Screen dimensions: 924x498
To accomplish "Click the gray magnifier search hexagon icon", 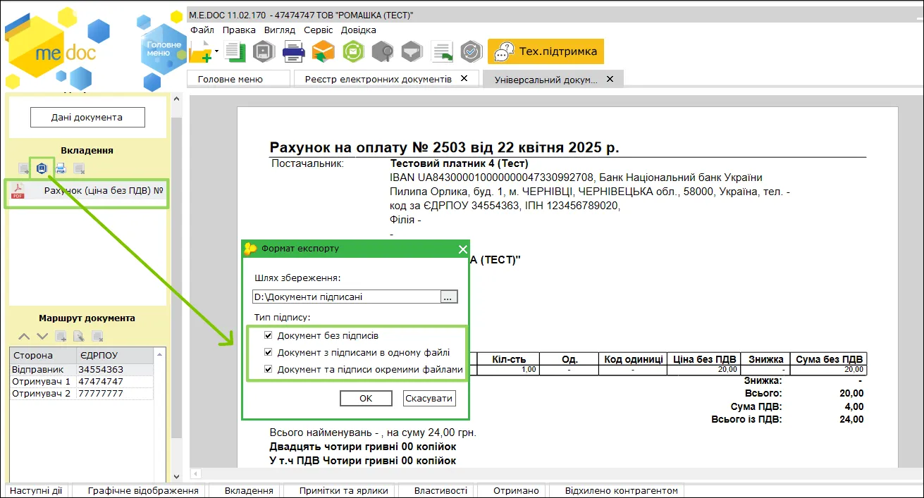I will (x=383, y=51).
